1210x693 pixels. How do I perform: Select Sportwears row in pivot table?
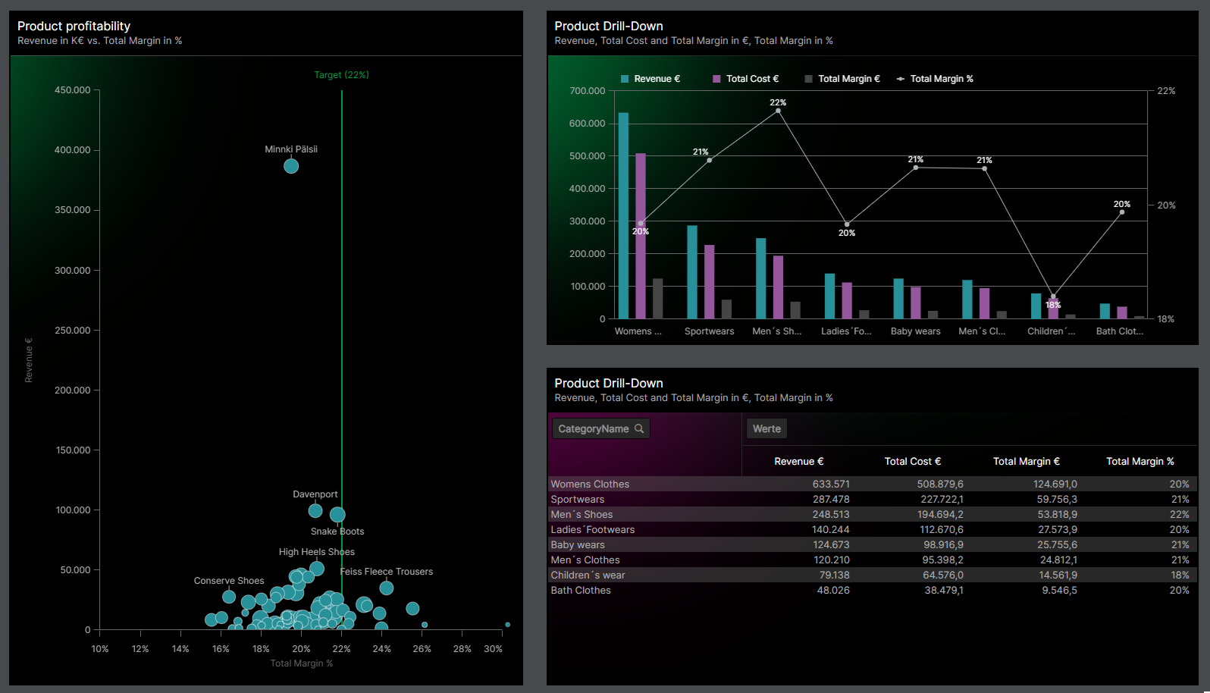[578, 499]
